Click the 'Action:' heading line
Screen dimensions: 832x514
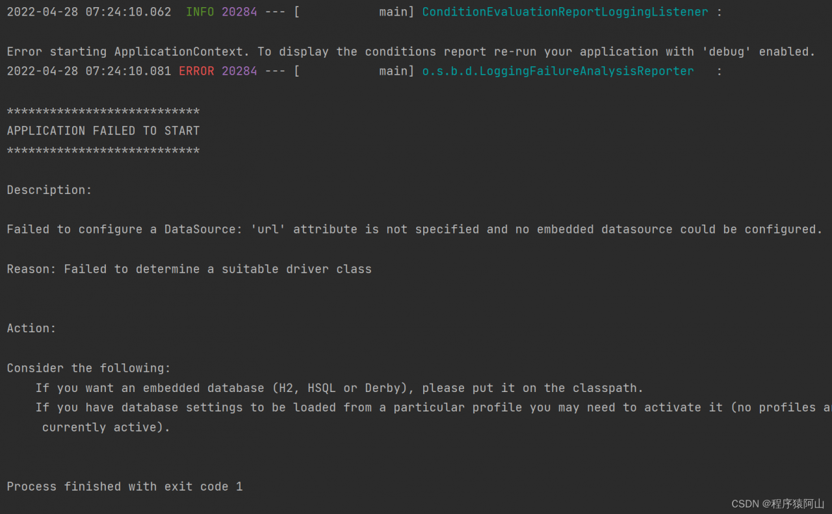pos(32,328)
